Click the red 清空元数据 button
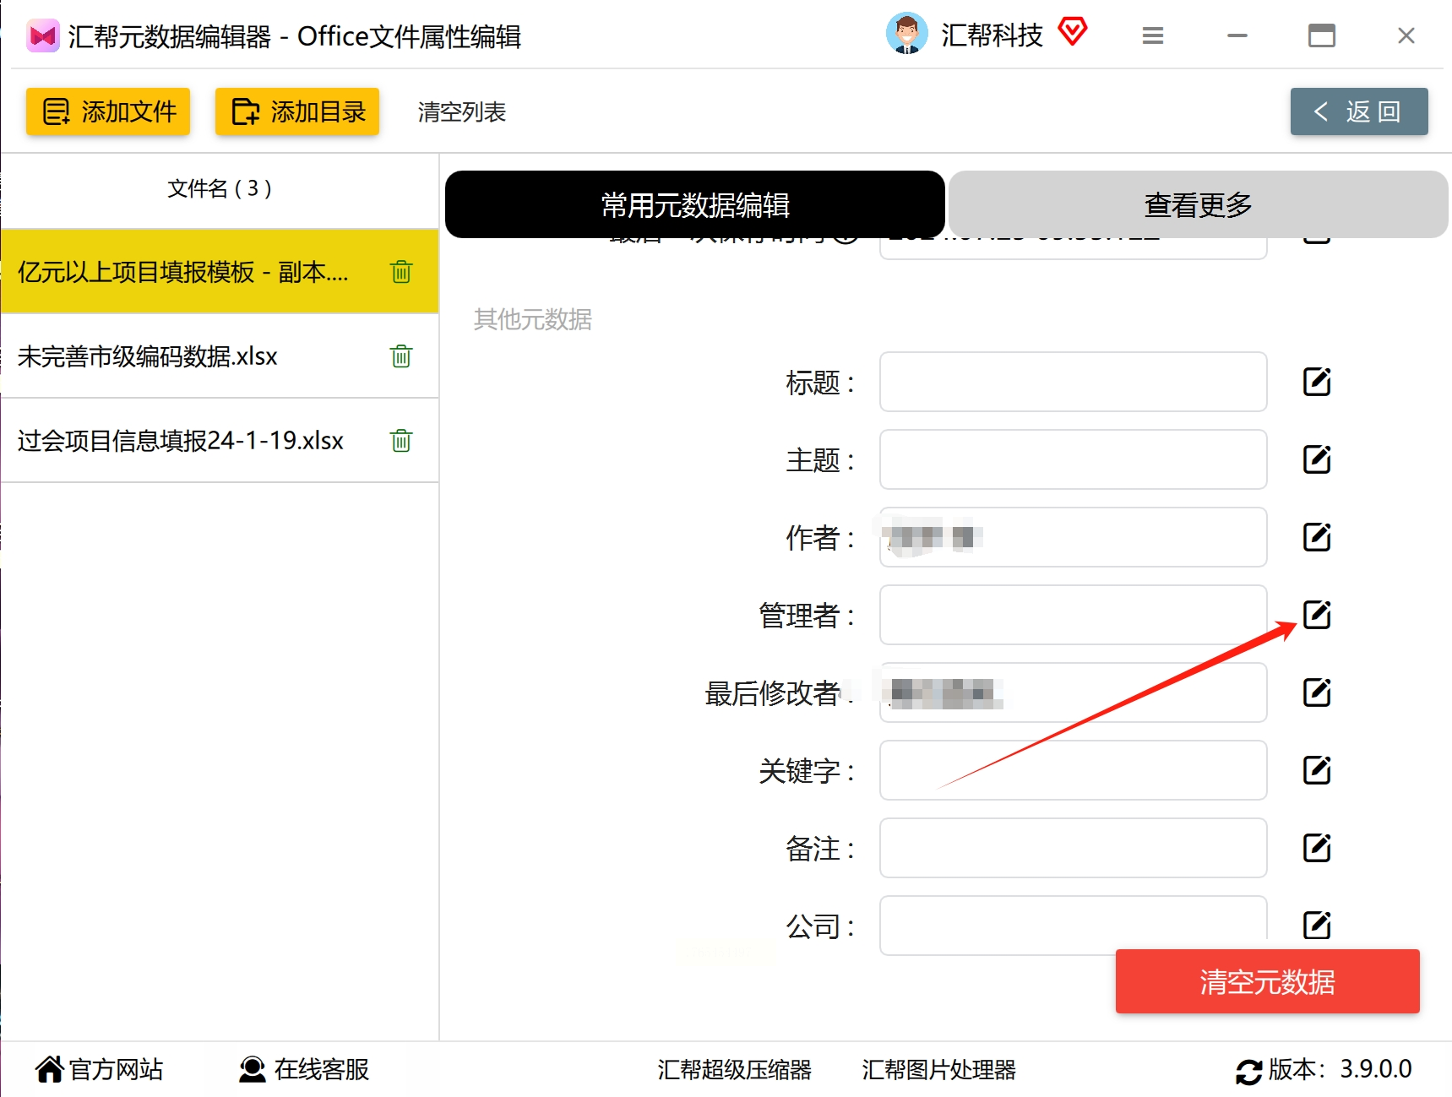 [1268, 981]
